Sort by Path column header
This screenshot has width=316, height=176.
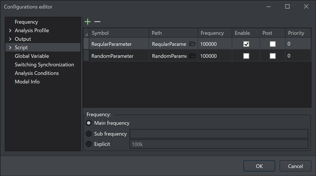173,33
